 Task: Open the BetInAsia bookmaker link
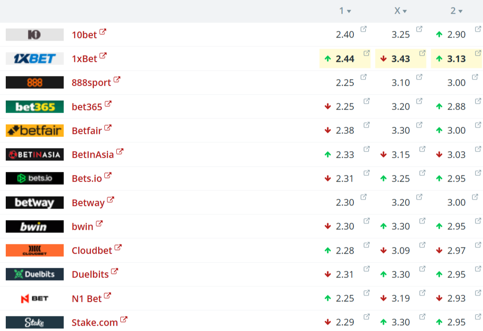92,154
